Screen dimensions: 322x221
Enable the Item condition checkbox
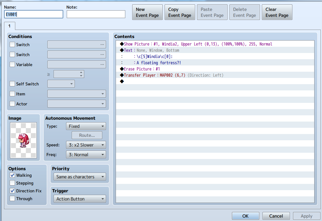pyautogui.click(x=12, y=94)
